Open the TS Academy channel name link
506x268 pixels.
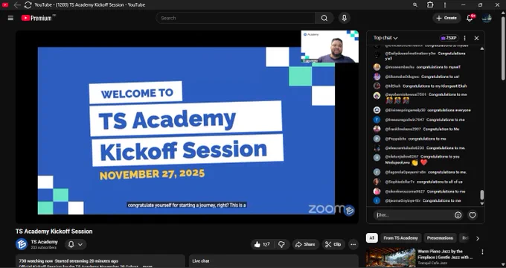[x=44, y=242]
